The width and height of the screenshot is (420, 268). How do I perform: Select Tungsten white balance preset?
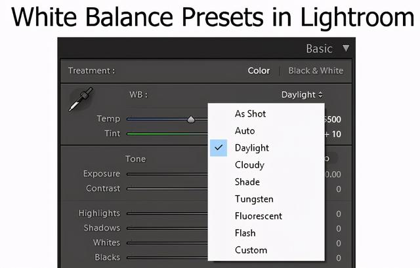pyautogui.click(x=254, y=199)
